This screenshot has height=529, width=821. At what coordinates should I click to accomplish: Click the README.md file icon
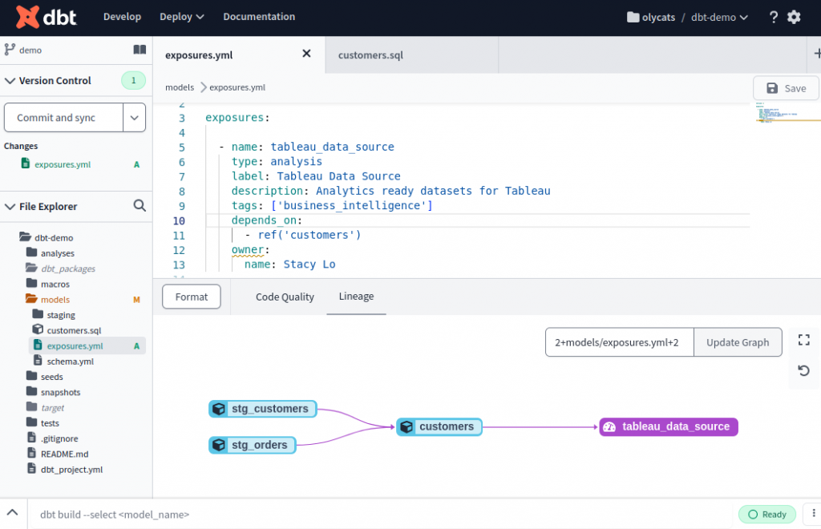point(31,453)
